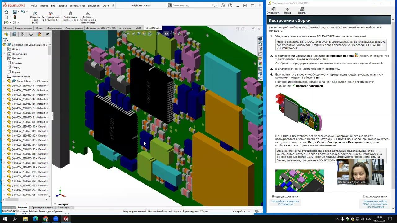
Task: Switch to the Анализировать ribbon tab
Action: click(x=74, y=28)
